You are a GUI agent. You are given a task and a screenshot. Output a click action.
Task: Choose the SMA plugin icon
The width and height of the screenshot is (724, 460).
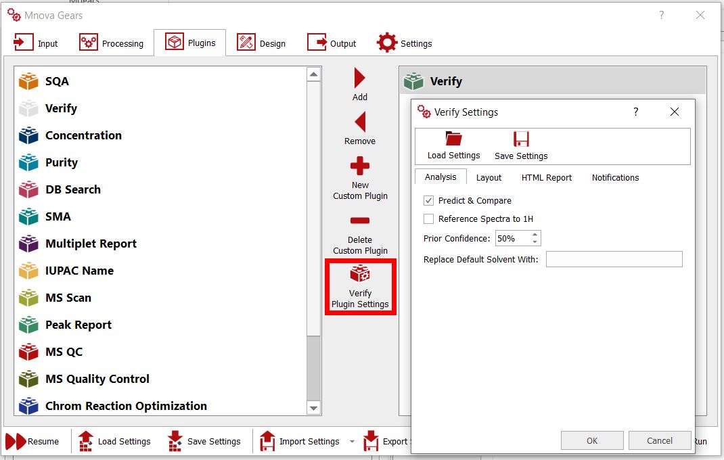pyautogui.click(x=28, y=216)
